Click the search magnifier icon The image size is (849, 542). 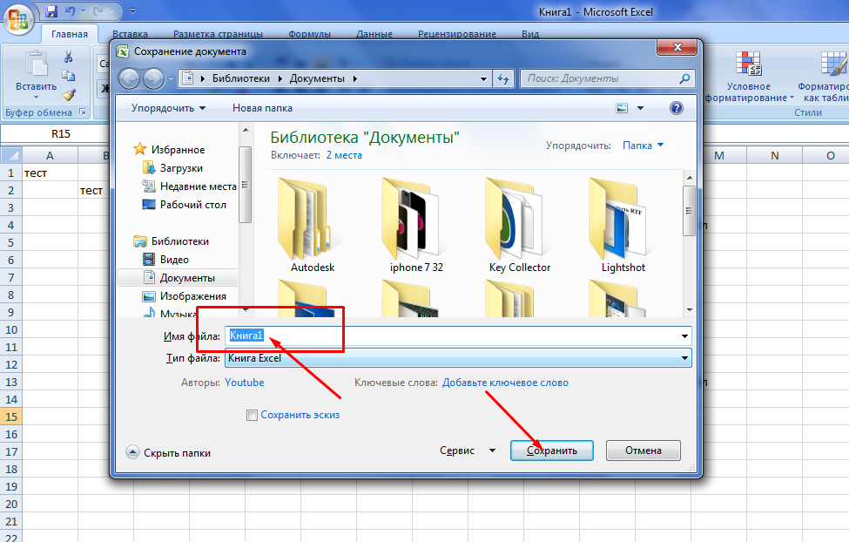click(684, 78)
